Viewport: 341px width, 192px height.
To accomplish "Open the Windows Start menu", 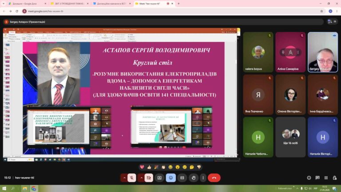I will pyautogui.click(x=4, y=188).
